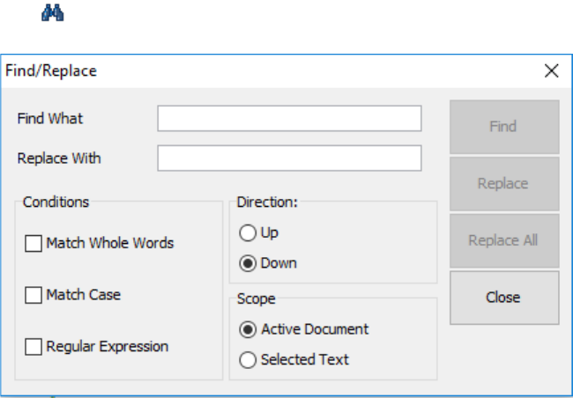Click the Close button
The width and height of the screenshot is (573, 398).
click(504, 298)
